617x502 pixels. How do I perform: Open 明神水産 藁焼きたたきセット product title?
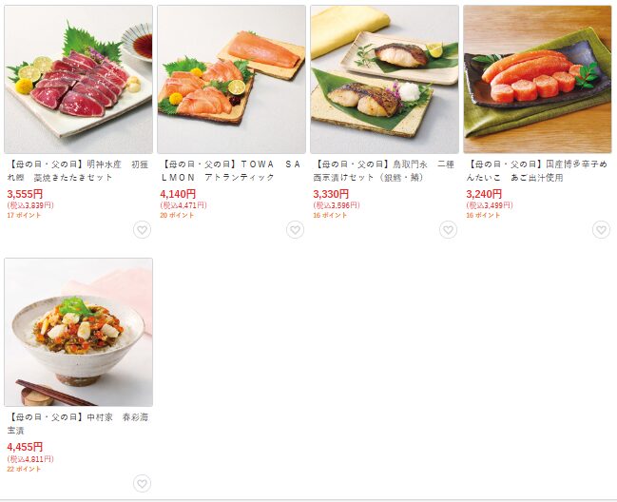click(x=78, y=171)
